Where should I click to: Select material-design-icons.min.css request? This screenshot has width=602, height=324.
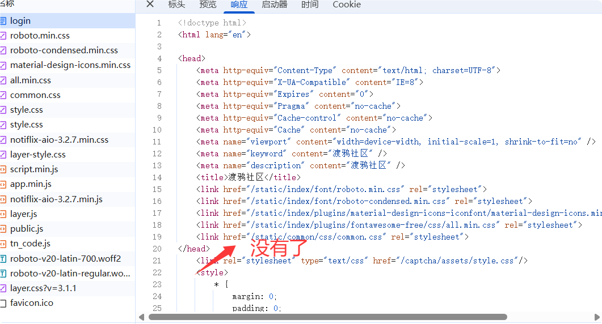[70, 65]
